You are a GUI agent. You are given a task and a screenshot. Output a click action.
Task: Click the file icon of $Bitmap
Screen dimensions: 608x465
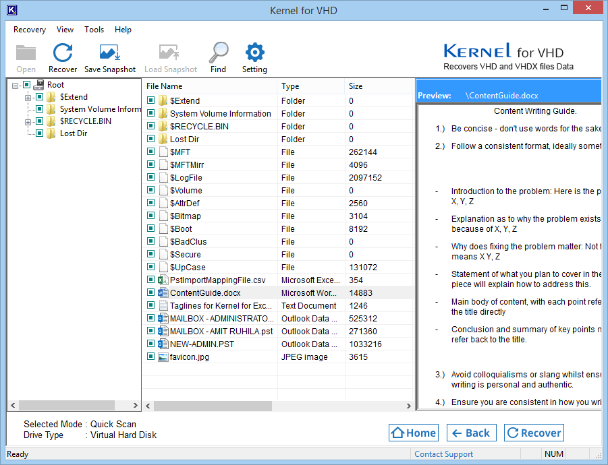coord(163,216)
